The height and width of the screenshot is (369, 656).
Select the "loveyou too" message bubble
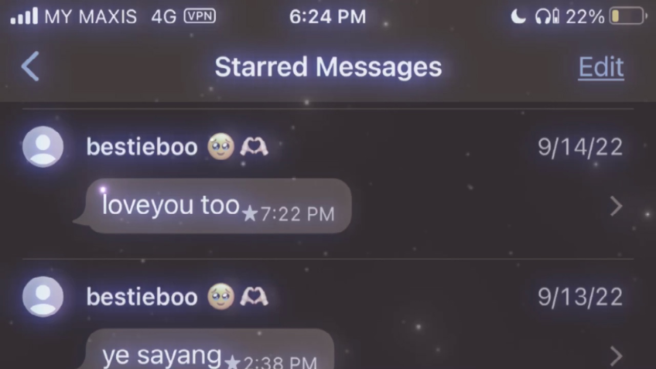click(213, 206)
